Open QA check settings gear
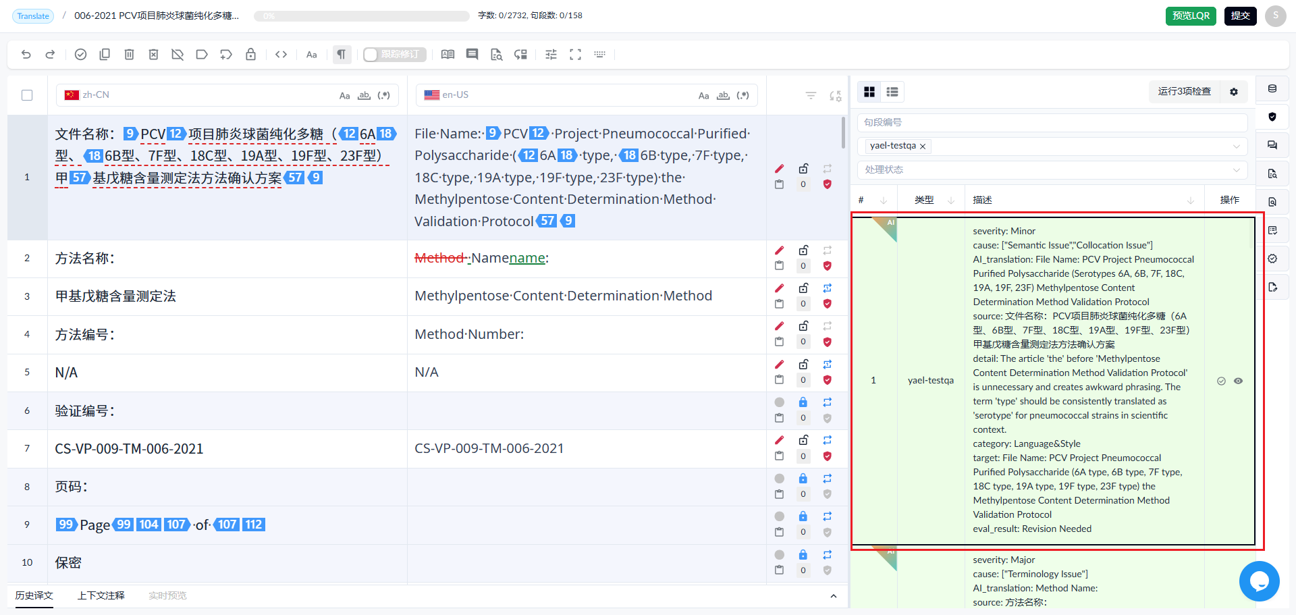 coord(1234,92)
